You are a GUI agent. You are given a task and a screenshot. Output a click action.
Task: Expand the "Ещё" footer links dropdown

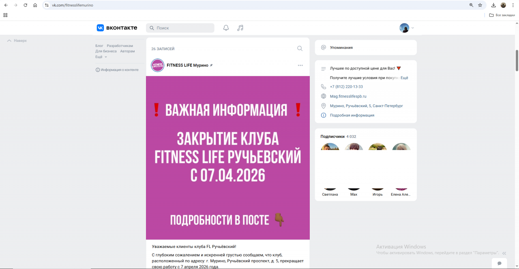point(101,57)
